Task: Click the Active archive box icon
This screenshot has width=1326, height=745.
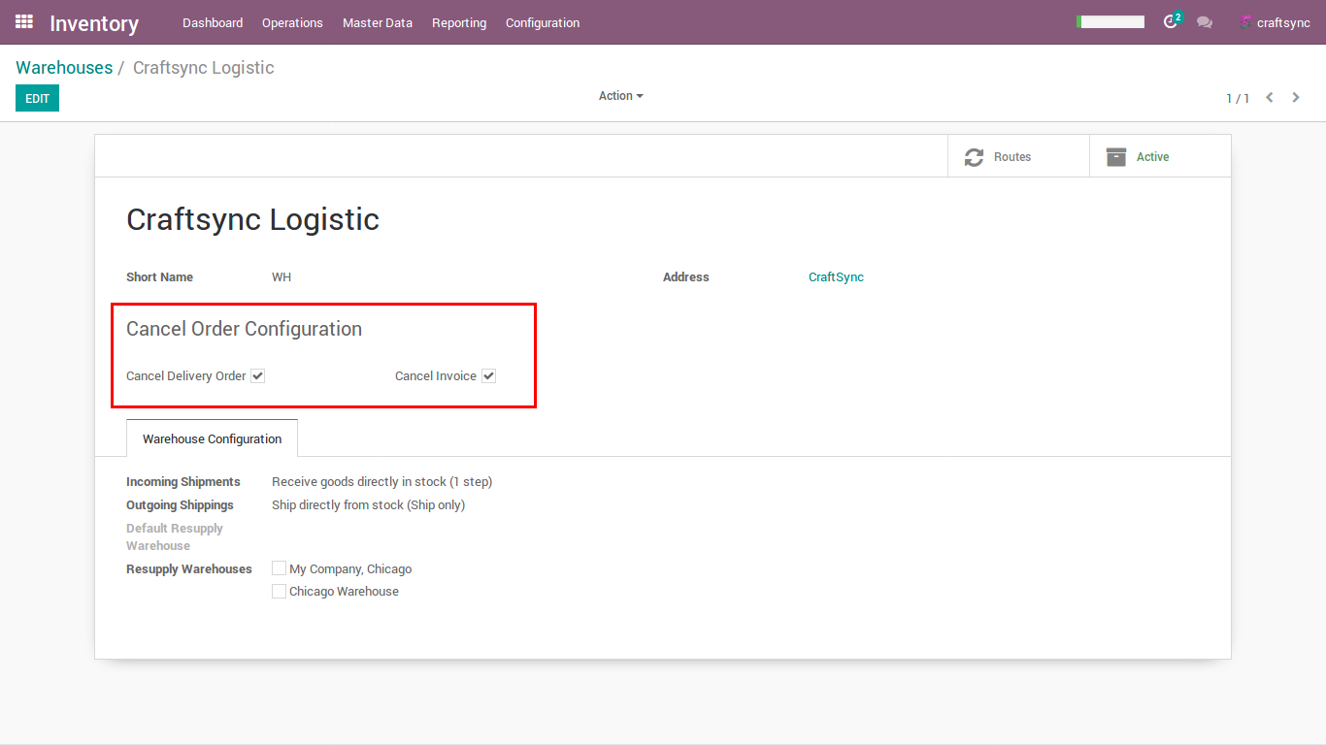Action: 1116,157
